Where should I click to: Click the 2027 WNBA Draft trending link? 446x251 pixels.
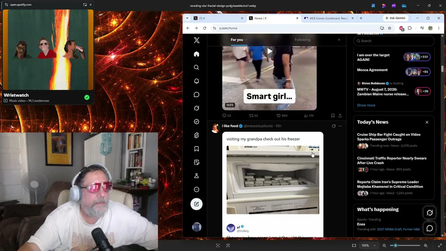pos(389,229)
